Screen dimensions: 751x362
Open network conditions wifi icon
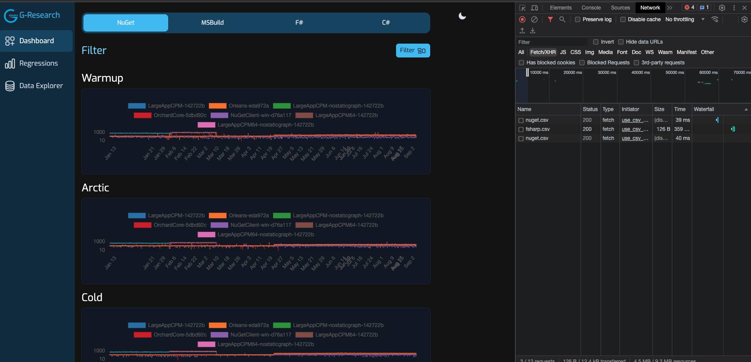pyautogui.click(x=715, y=19)
